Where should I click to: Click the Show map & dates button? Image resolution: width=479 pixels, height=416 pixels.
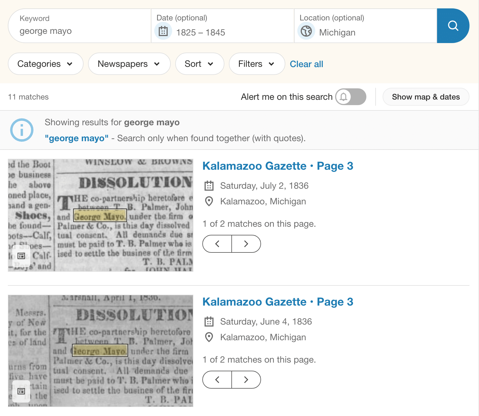[x=426, y=97]
